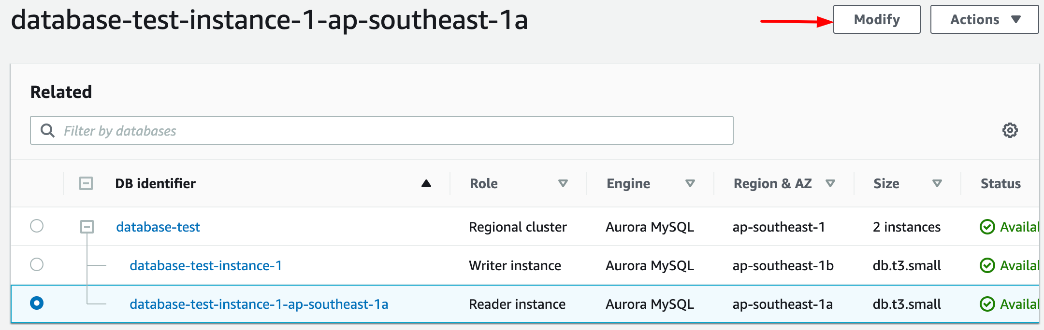
Task: Open table preferences gear icon
Action: click(1010, 130)
